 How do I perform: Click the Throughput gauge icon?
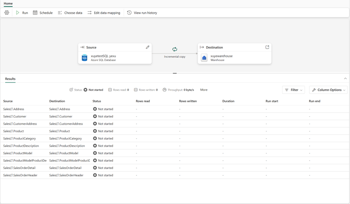164,90
